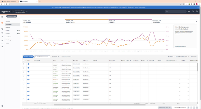This screenshot has width=201, height=109.
Task: Click the Eine Kampagne suchen search field
Action: (43, 57)
